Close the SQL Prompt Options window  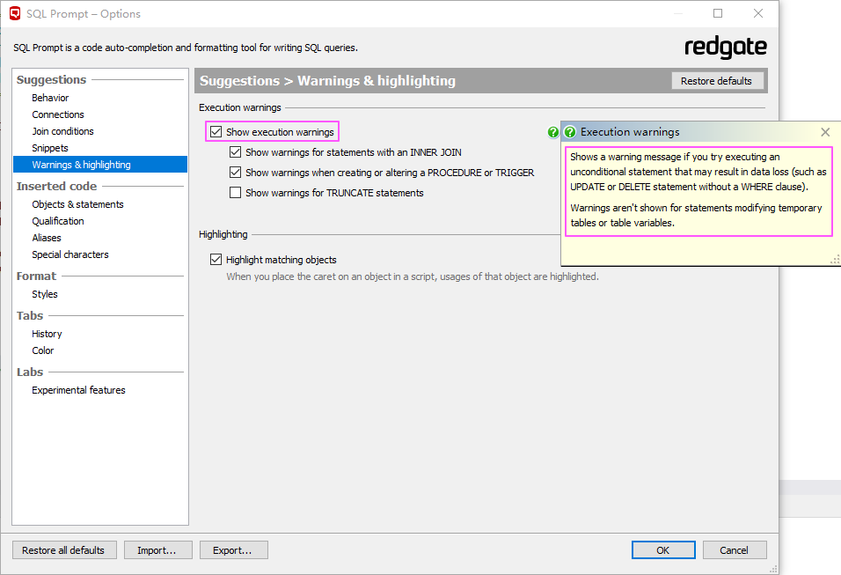757,13
